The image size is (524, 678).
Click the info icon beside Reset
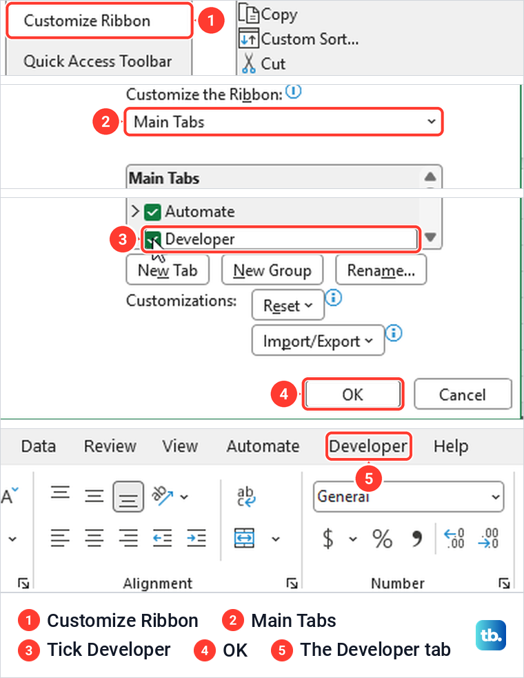tap(333, 297)
